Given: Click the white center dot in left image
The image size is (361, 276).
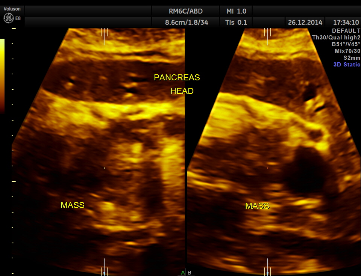Looking at the screenshot, I should tap(104, 168).
